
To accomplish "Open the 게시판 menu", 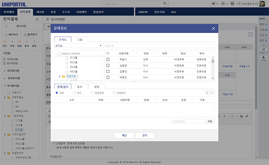I will (40, 12).
